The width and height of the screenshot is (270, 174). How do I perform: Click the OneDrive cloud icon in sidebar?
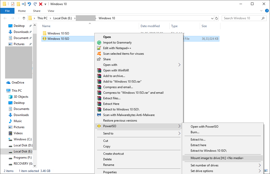point(8,83)
